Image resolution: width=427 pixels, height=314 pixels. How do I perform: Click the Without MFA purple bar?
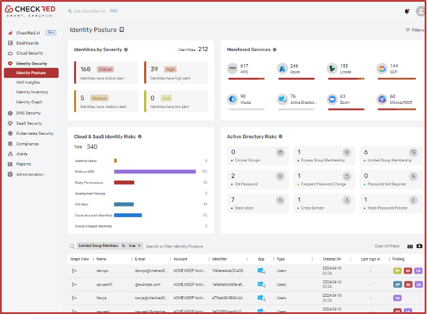click(x=155, y=172)
